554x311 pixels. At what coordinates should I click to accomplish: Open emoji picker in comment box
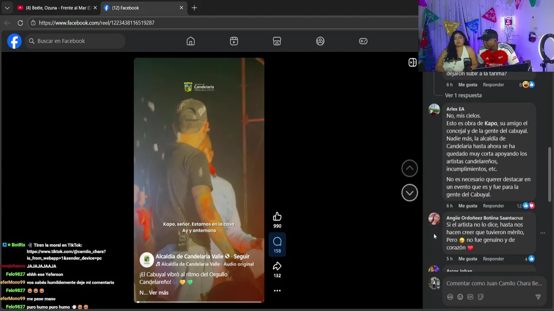(x=460, y=297)
